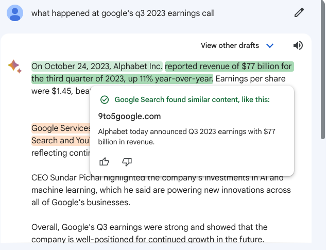The height and width of the screenshot is (250, 327).
Task: Click the orange-highlighted "Search and You" line
Action: [x=60, y=140]
